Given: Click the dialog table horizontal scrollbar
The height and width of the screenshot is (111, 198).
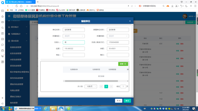Looking at the screenshot, I should tap(91, 81).
